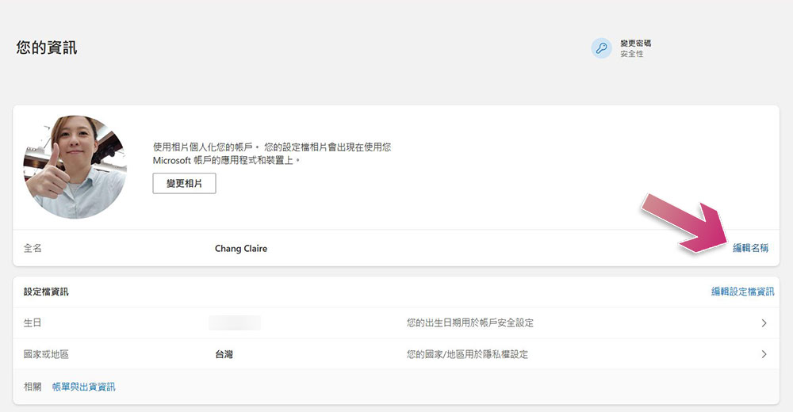793x412 pixels.
Task: Click the 變更相片 button
Action: tap(184, 184)
